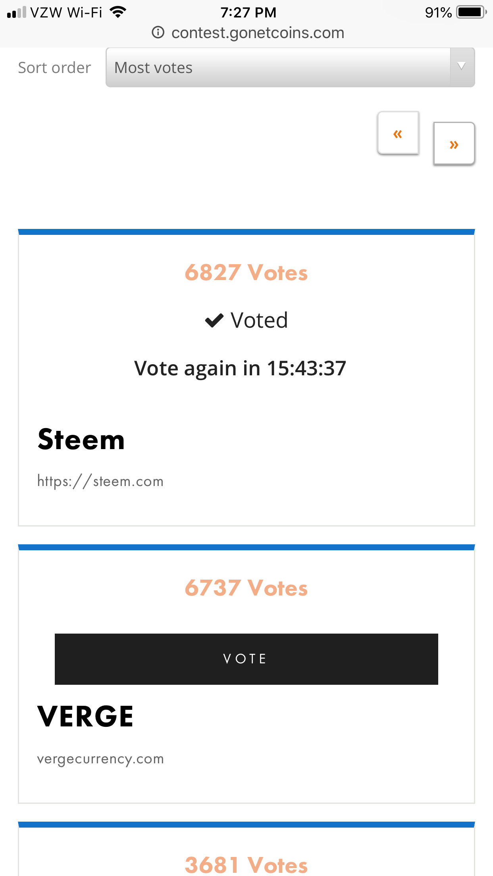The height and width of the screenshot is (876, 493).
Task: Tap the Voted checkmark icon
Action: coord(214,320)
